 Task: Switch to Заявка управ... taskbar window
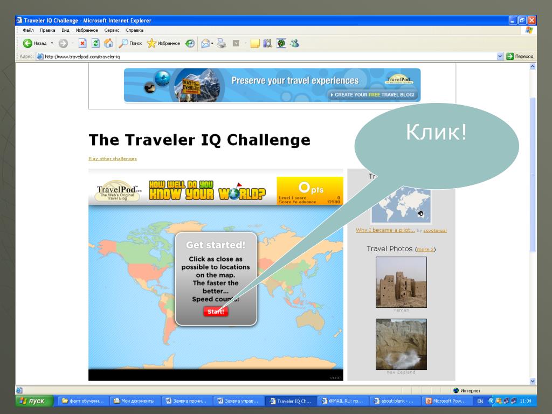(x=238, y=401)
